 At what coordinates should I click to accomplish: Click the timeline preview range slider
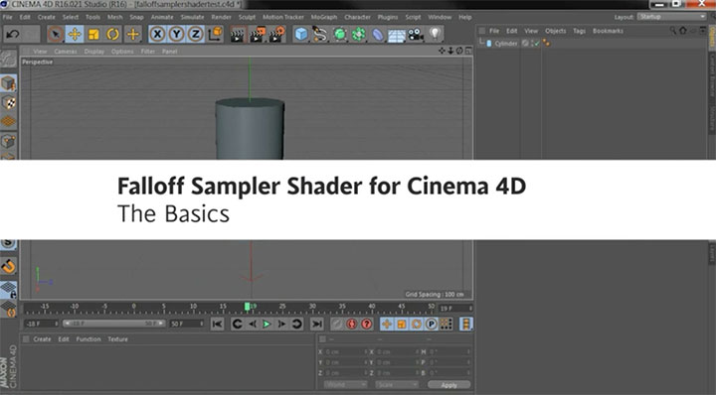(113, 324)
